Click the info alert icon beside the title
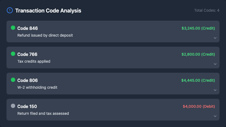 click(x=10, y=11)
